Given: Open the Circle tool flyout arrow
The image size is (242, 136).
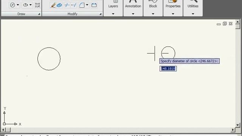Looking at the screenshot, I should click(18, 5).
